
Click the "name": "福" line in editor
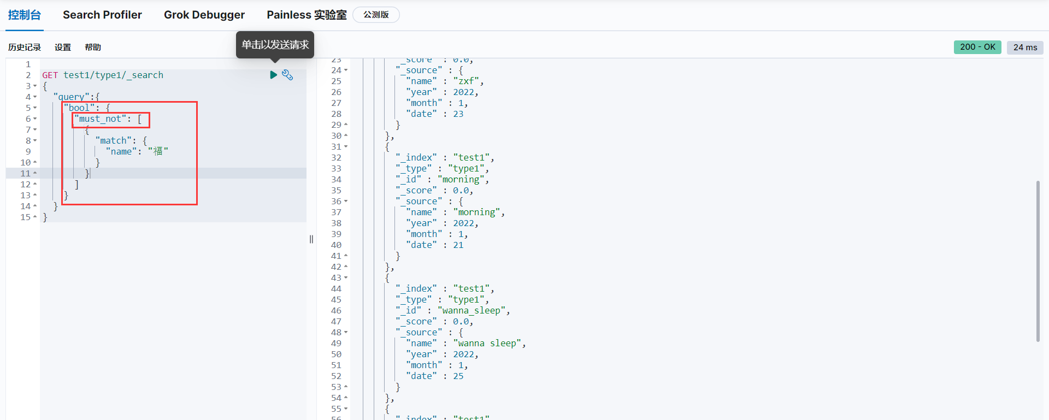(137, 151)
